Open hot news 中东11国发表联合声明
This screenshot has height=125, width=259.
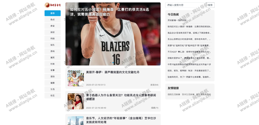(x=189, y=64)
